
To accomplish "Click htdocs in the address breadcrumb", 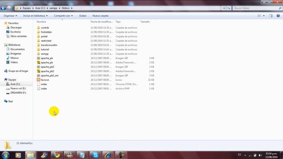I will pyautogui.click(x=65, y=8).
